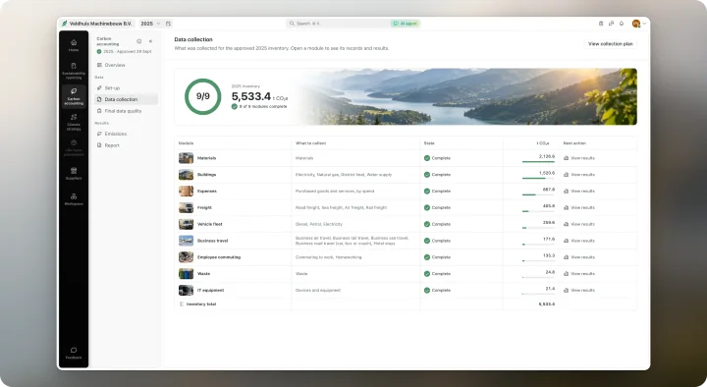
Task: View results for Expenses
Action: (579, 192)
